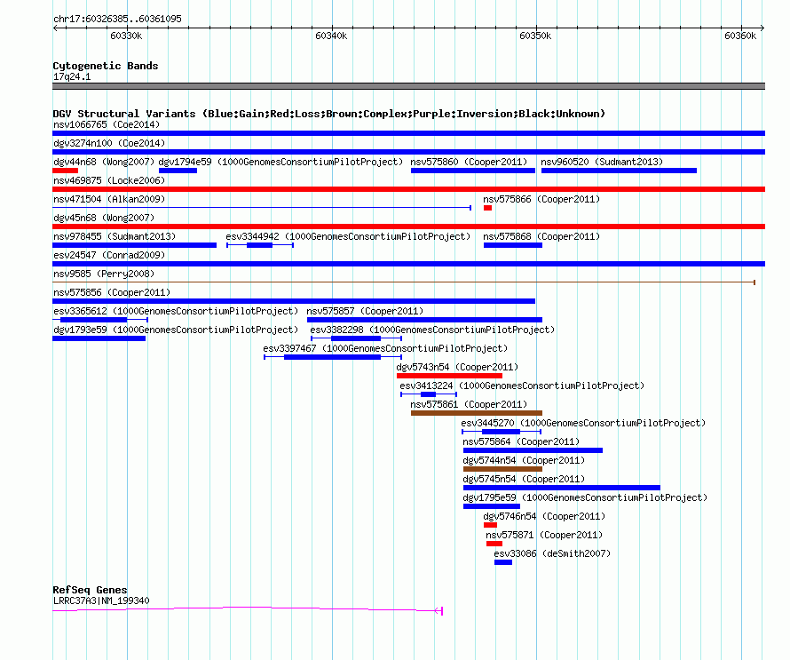
Task: Click nsv469875 (Locke2006) label
Action: (109, 180)
